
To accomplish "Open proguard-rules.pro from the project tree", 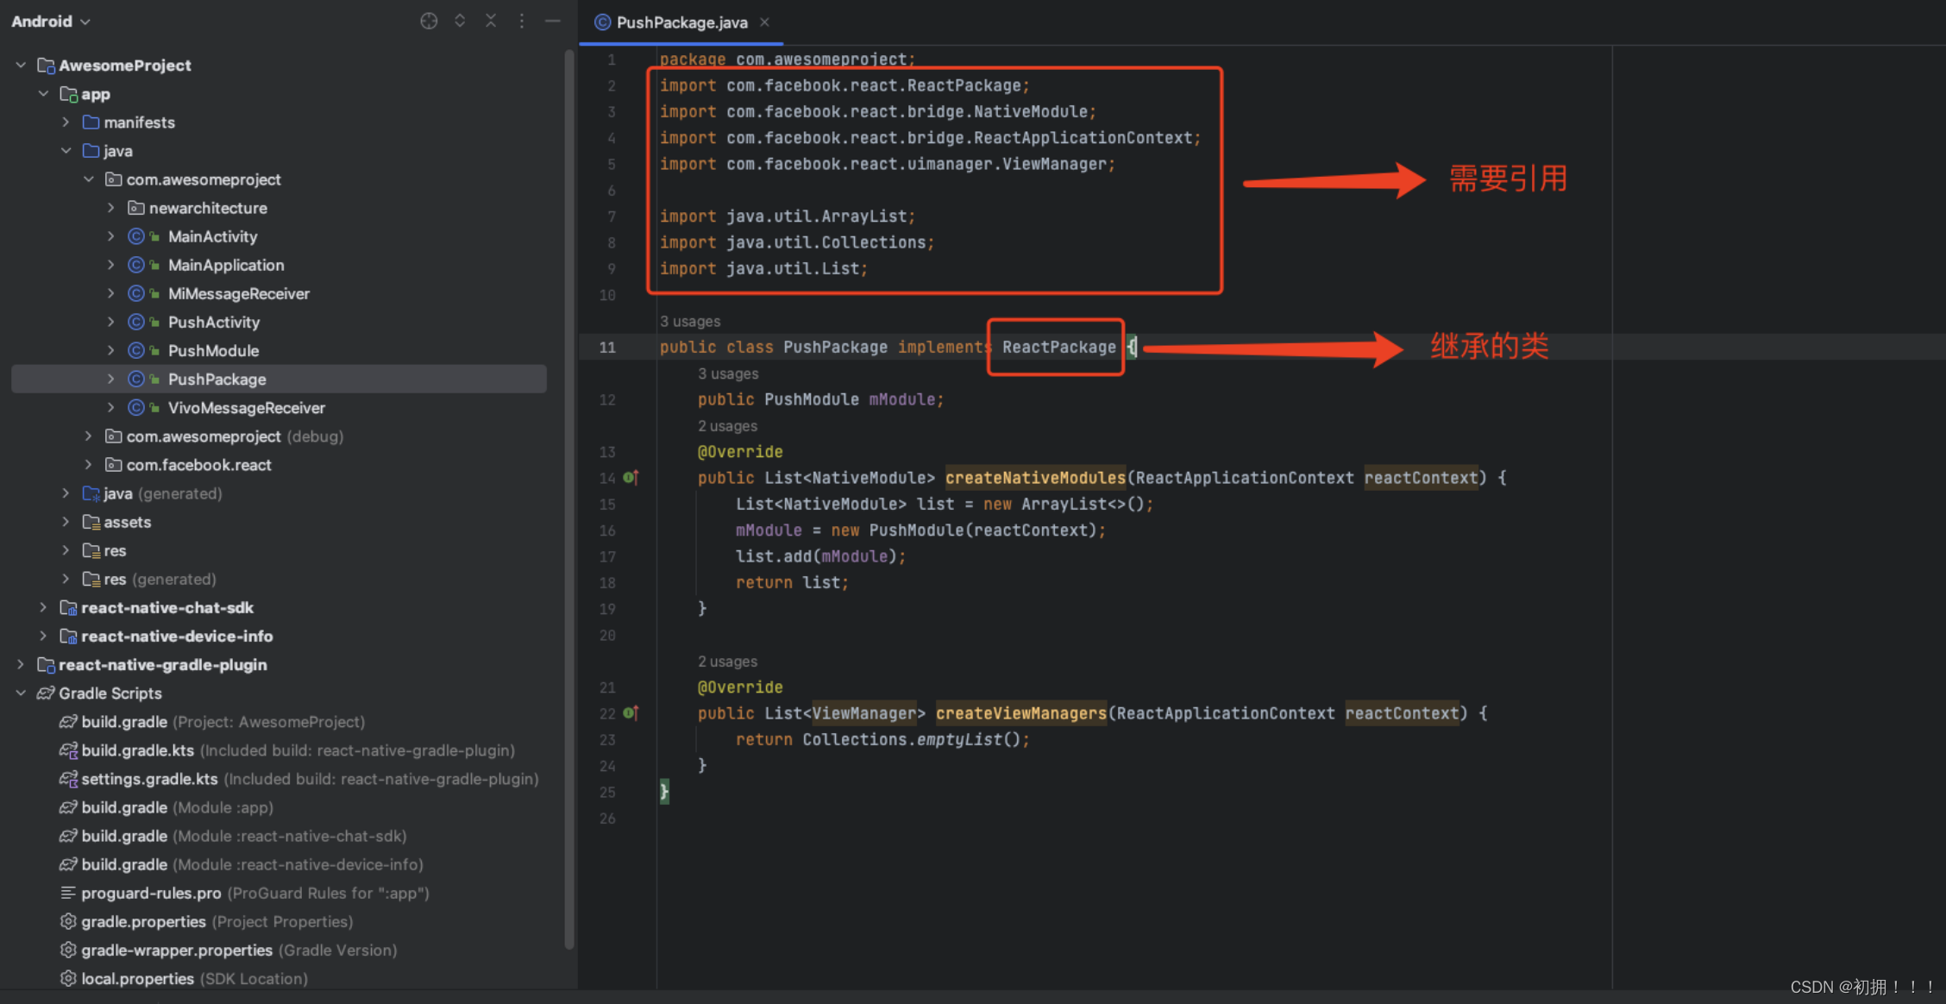I will pos(151,893).
